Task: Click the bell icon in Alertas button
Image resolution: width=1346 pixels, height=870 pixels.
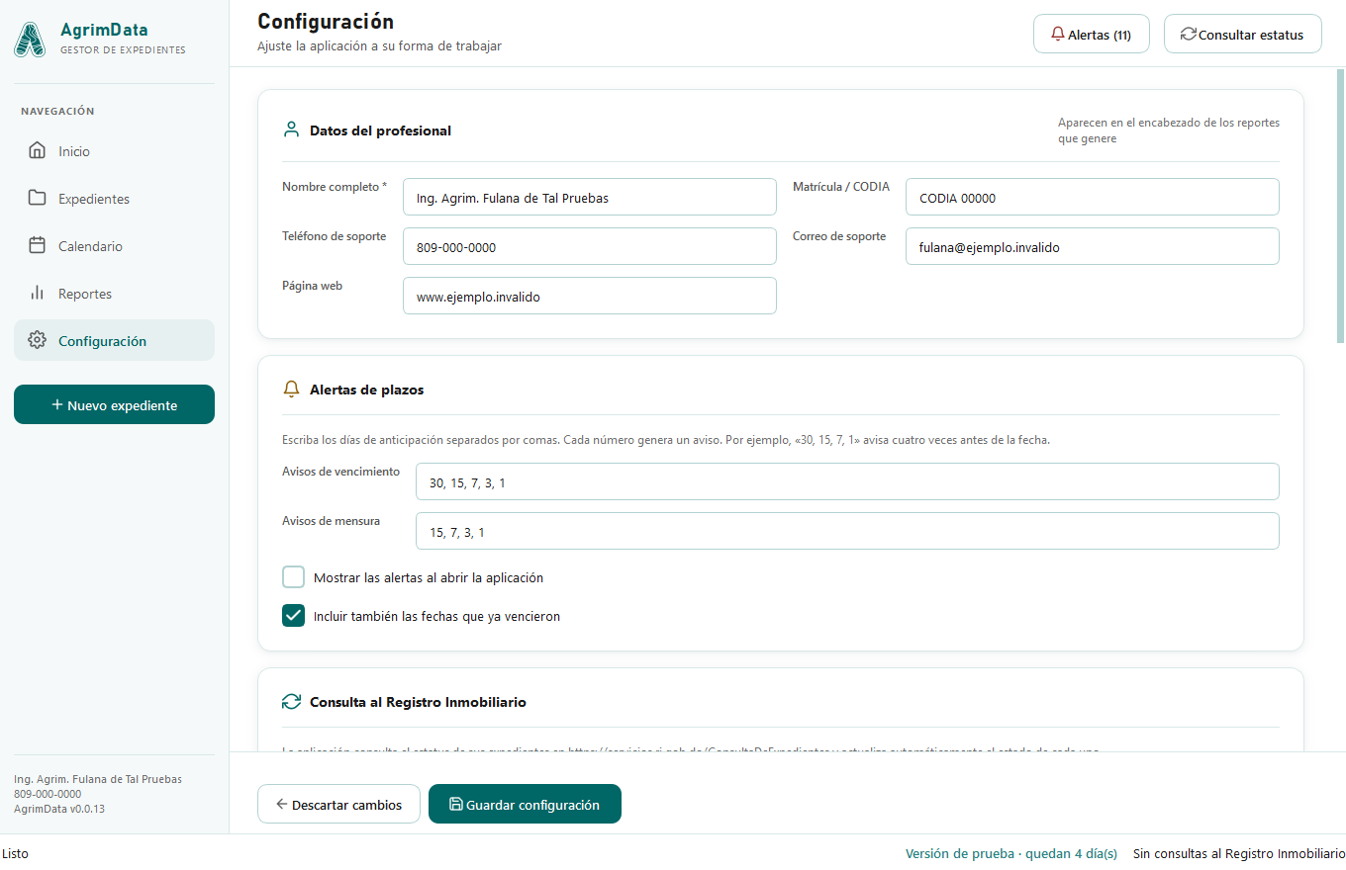Action: click(x=1058, y=35)
